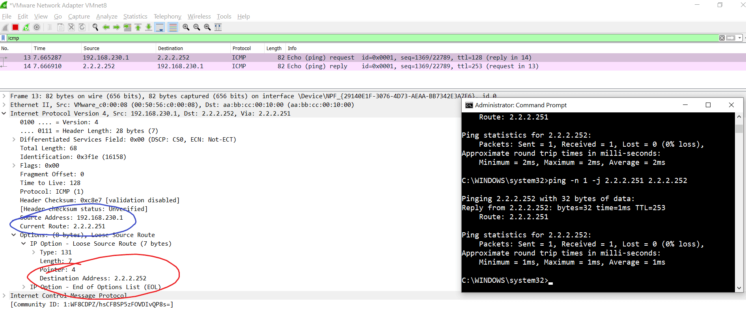Click Command Prompt scrollbar down arrow
The height and width of the screenshot is (321, 746).
[739, 288]
